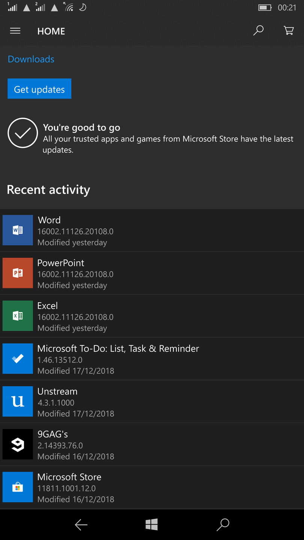304x540 pixels.
Task: Go back using the navigation arrow
Action: [81, 525]
